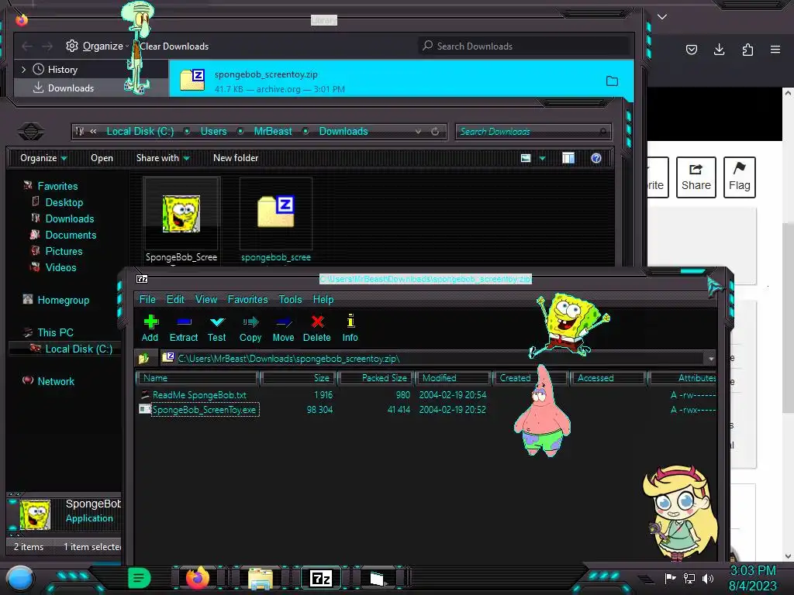Open Videos in Explorer sidebar

pyautogui.click(x=60, y=267)
